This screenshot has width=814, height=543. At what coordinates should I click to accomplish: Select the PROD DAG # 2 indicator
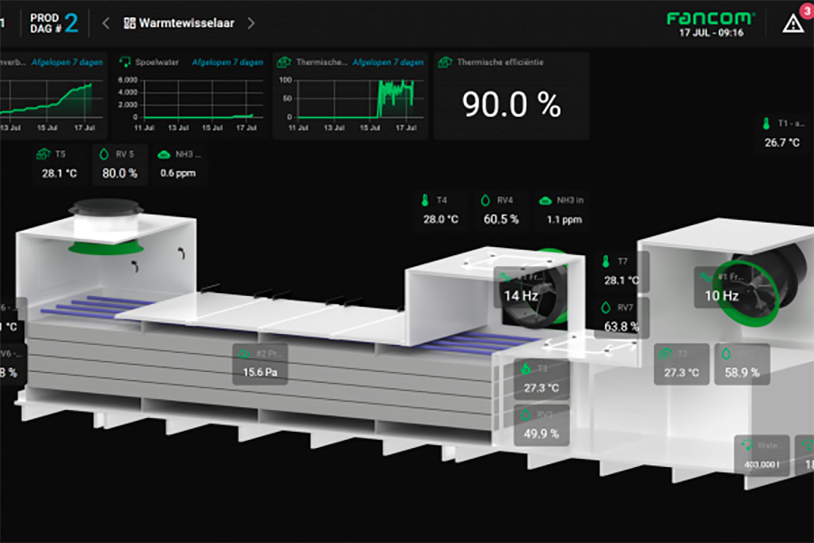coord(54,24)
